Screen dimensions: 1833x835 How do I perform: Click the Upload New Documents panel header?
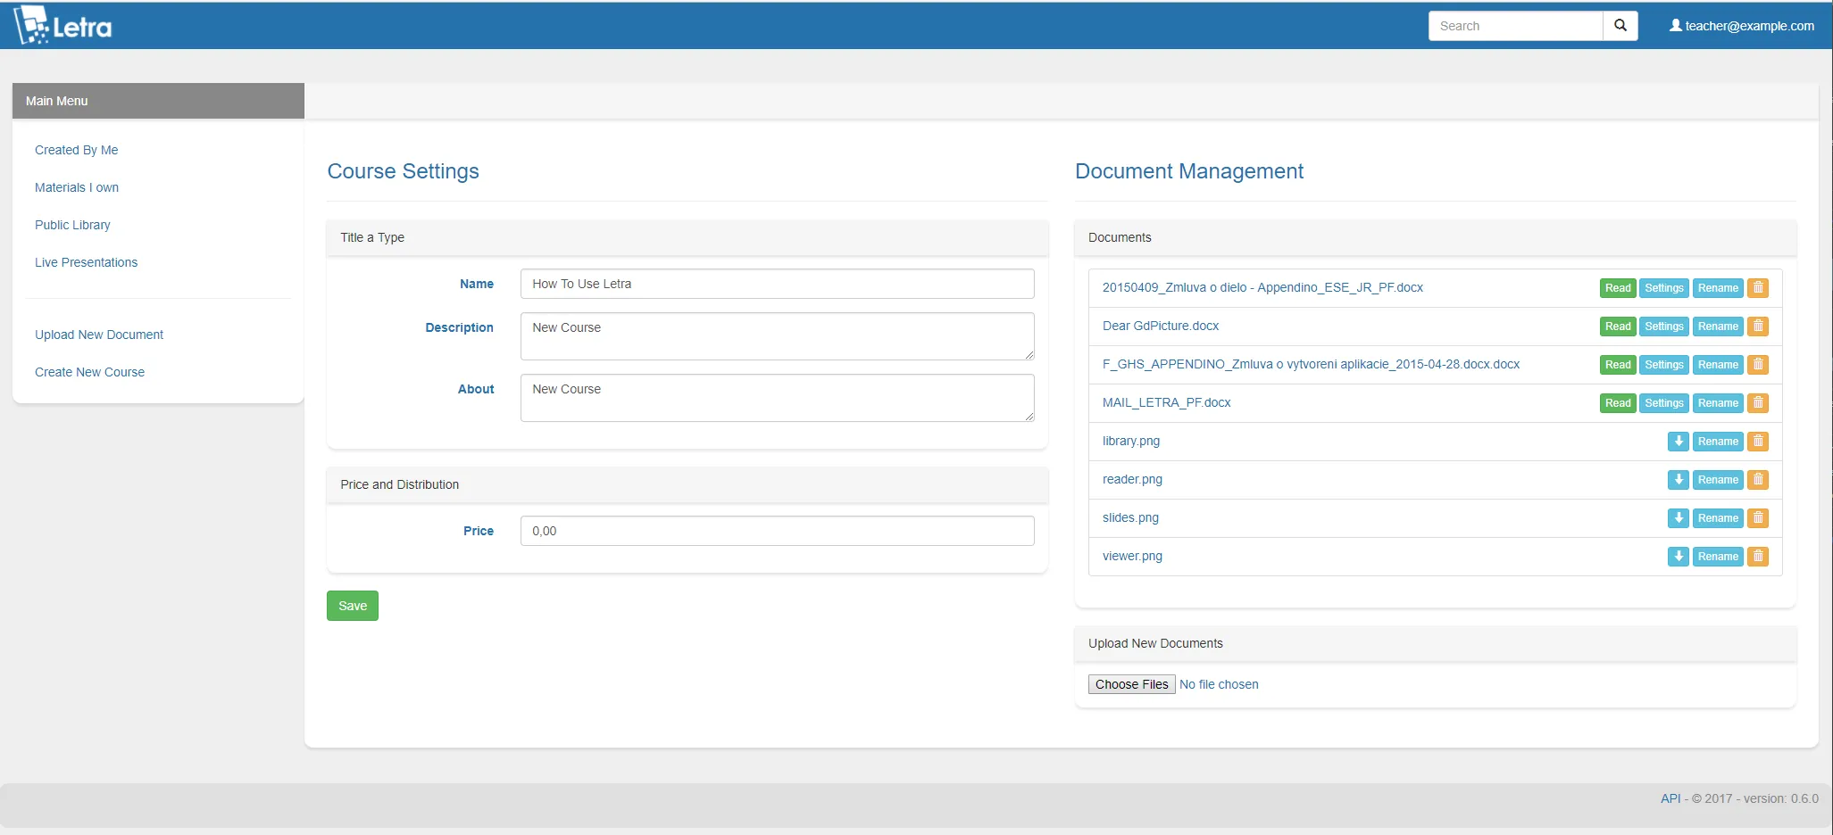(1435, 643)
